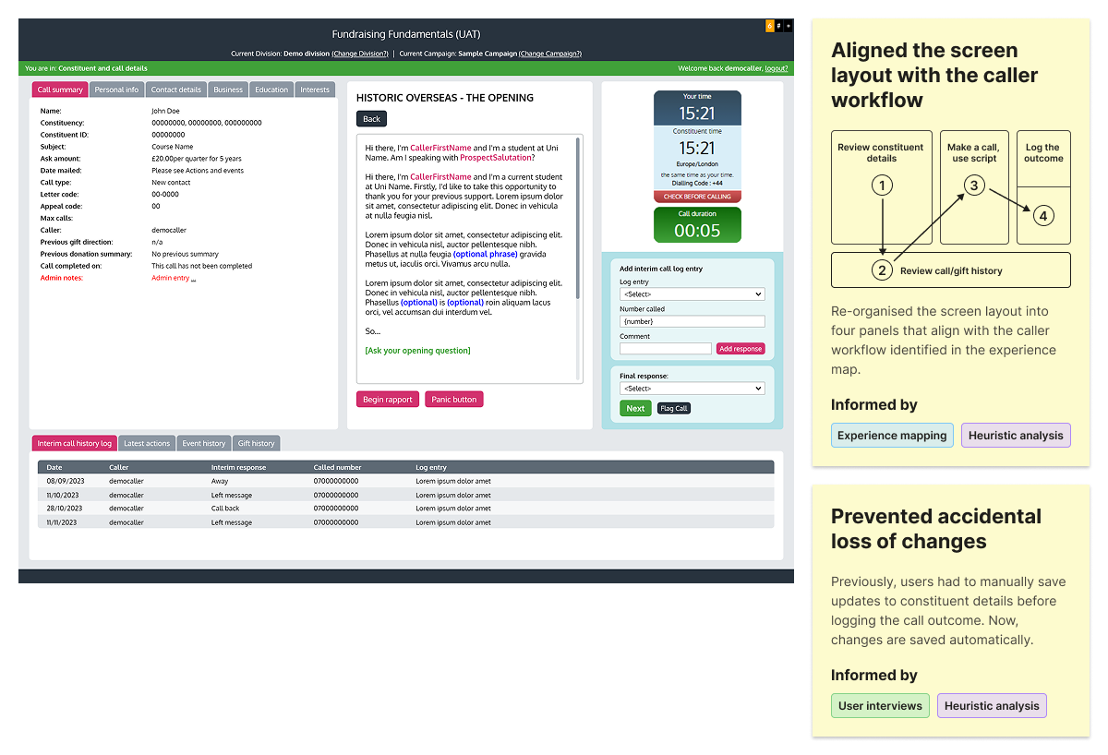The height and width of the screenshot is (755, 1108).
Task: Switch to the Personal info tab
Action: [116, 90]
